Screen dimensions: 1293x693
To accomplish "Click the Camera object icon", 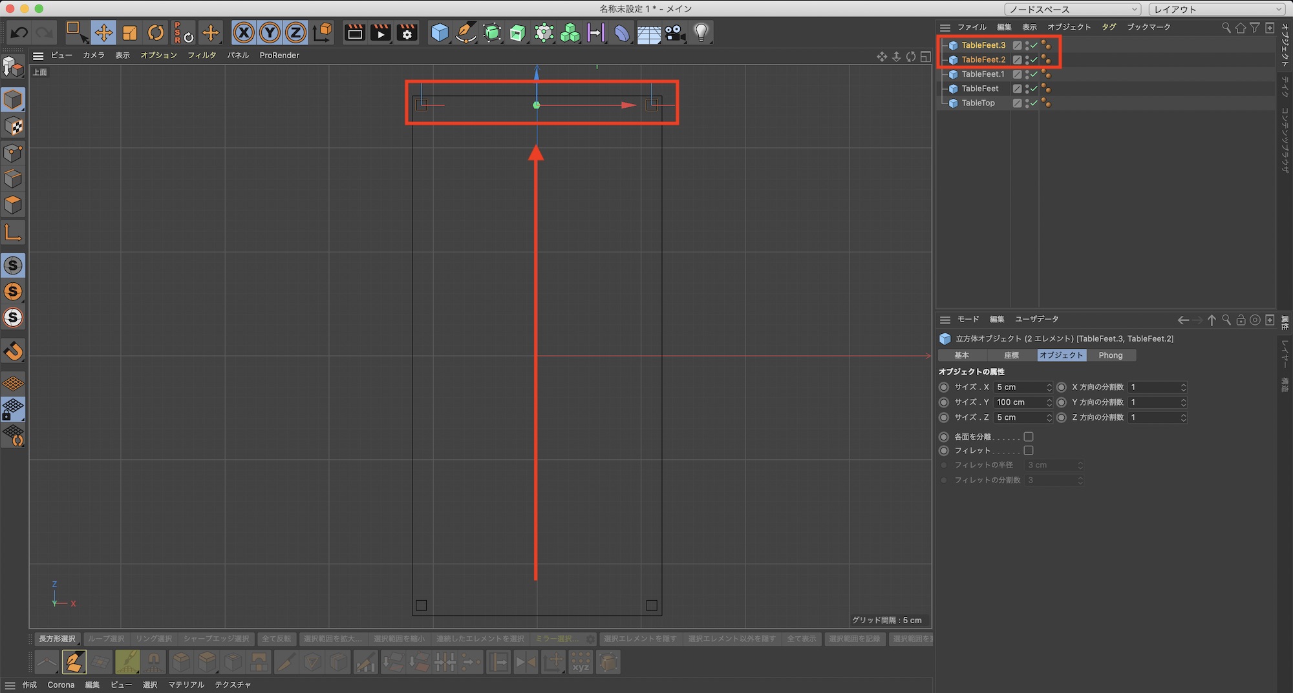I will [x=675, y=32].
